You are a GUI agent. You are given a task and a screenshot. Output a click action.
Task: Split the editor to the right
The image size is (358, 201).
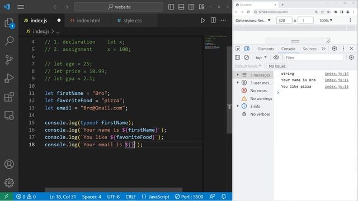(213, 20)
